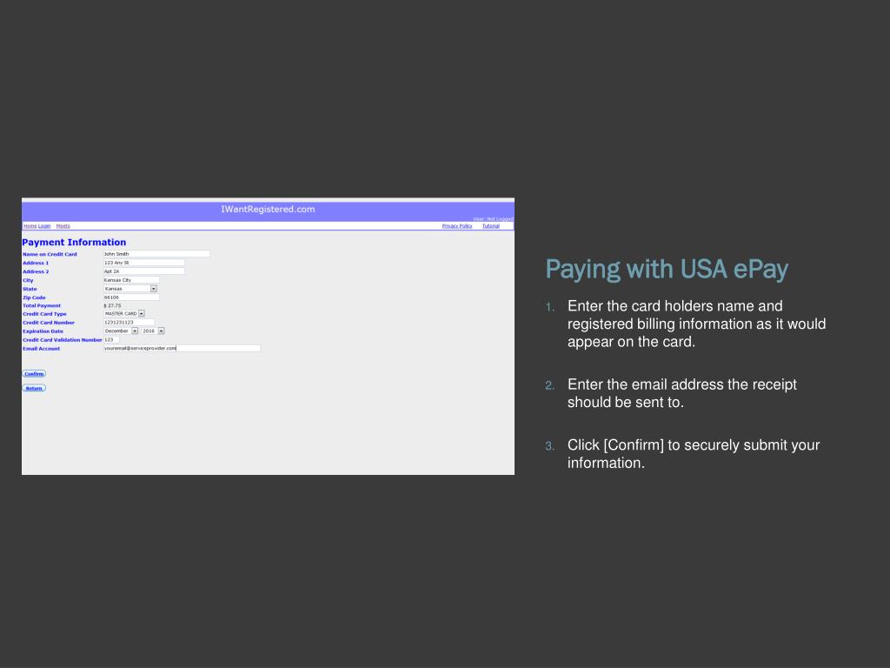Open the Meets link

pyautogui.click(x=63, y=226)
